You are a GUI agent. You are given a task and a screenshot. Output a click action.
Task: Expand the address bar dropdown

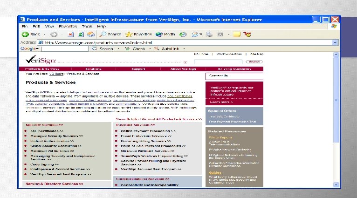pyautogui.click(x=335, y=42)
